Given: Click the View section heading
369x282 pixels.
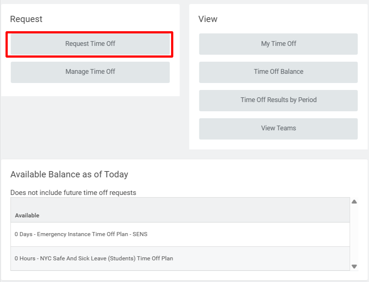Looking at the screenshot, I should click(x=208, y=19).
